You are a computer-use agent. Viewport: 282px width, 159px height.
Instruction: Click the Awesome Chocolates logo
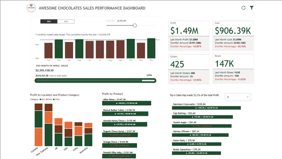31,8
